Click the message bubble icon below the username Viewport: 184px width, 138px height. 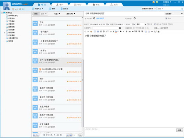(x=23, y=9)
